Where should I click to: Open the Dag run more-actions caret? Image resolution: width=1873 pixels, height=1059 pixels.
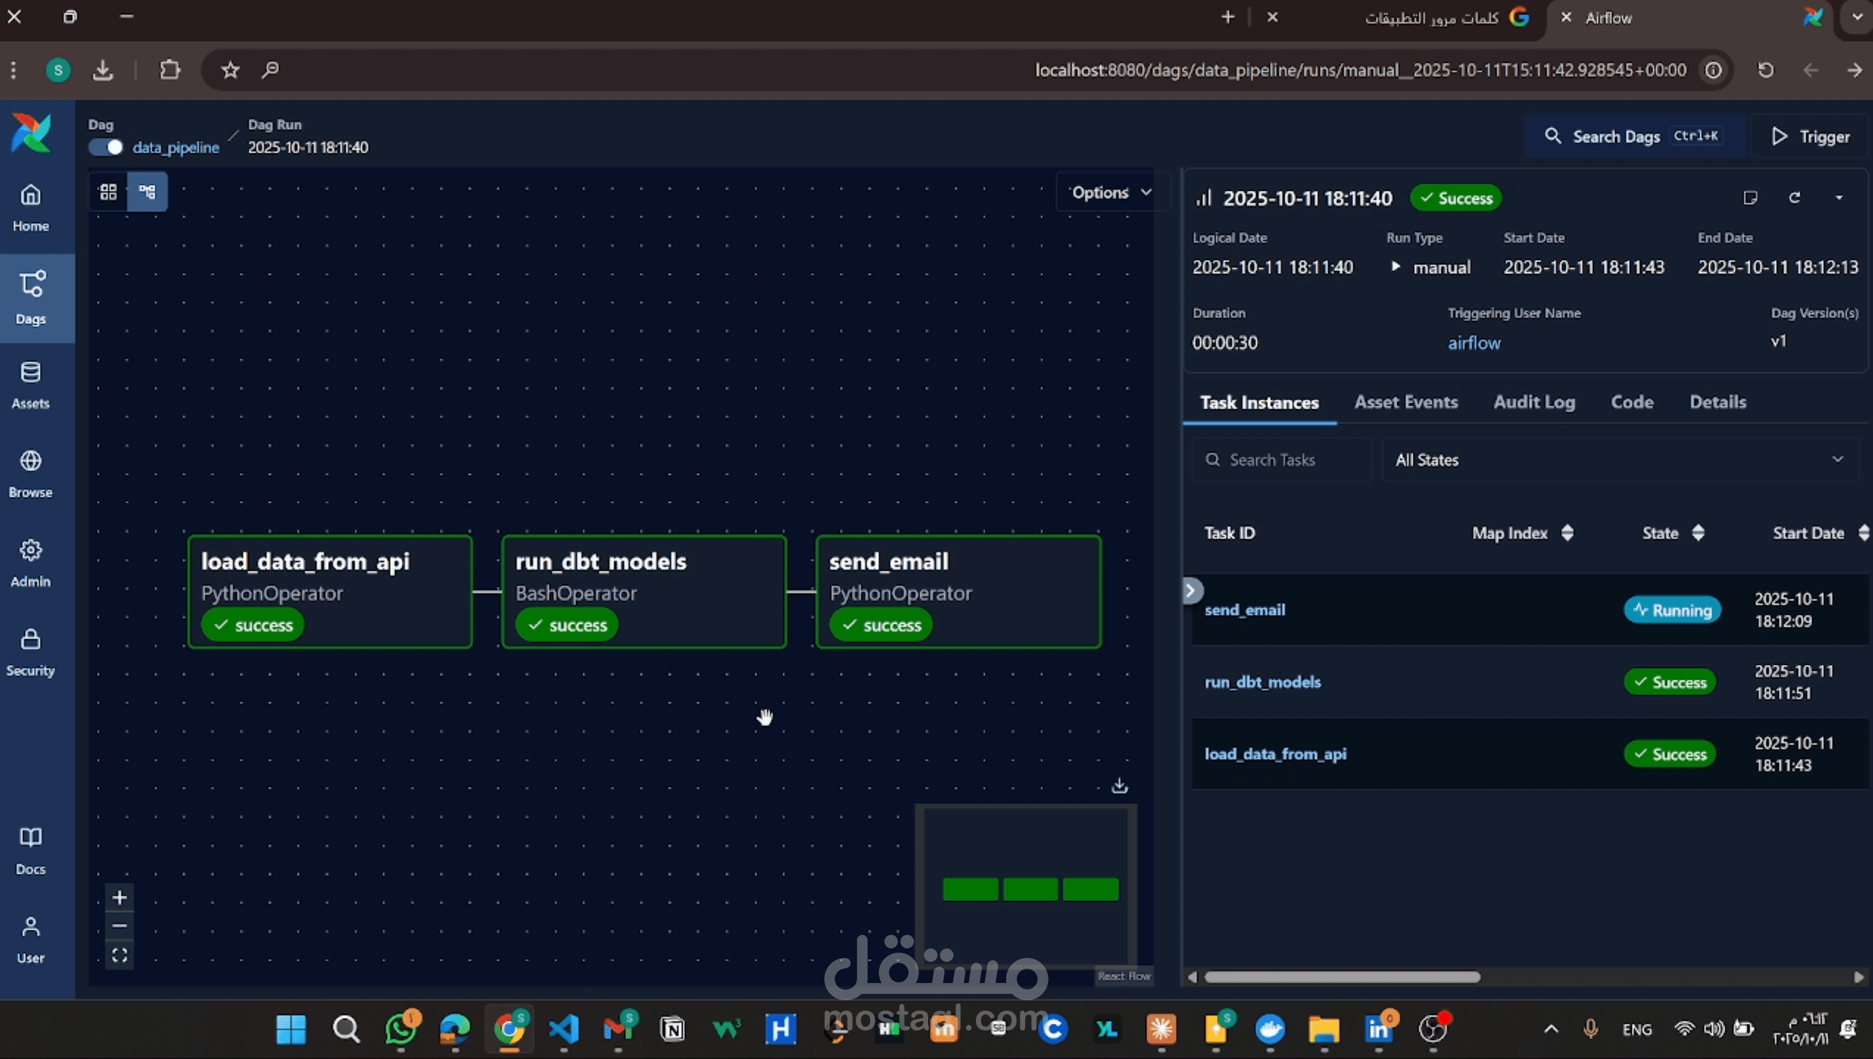coord(1839,198)
